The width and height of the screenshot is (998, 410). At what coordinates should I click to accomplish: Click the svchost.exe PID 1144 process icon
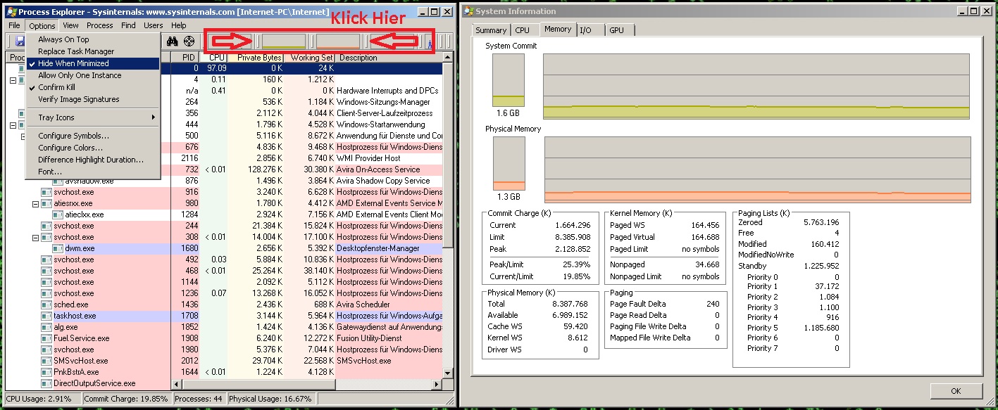click(46, 282)
